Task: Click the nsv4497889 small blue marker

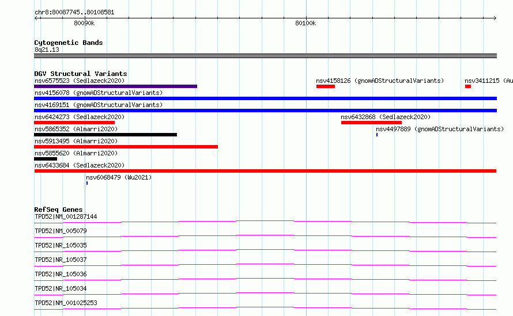Action: [377, 135]
